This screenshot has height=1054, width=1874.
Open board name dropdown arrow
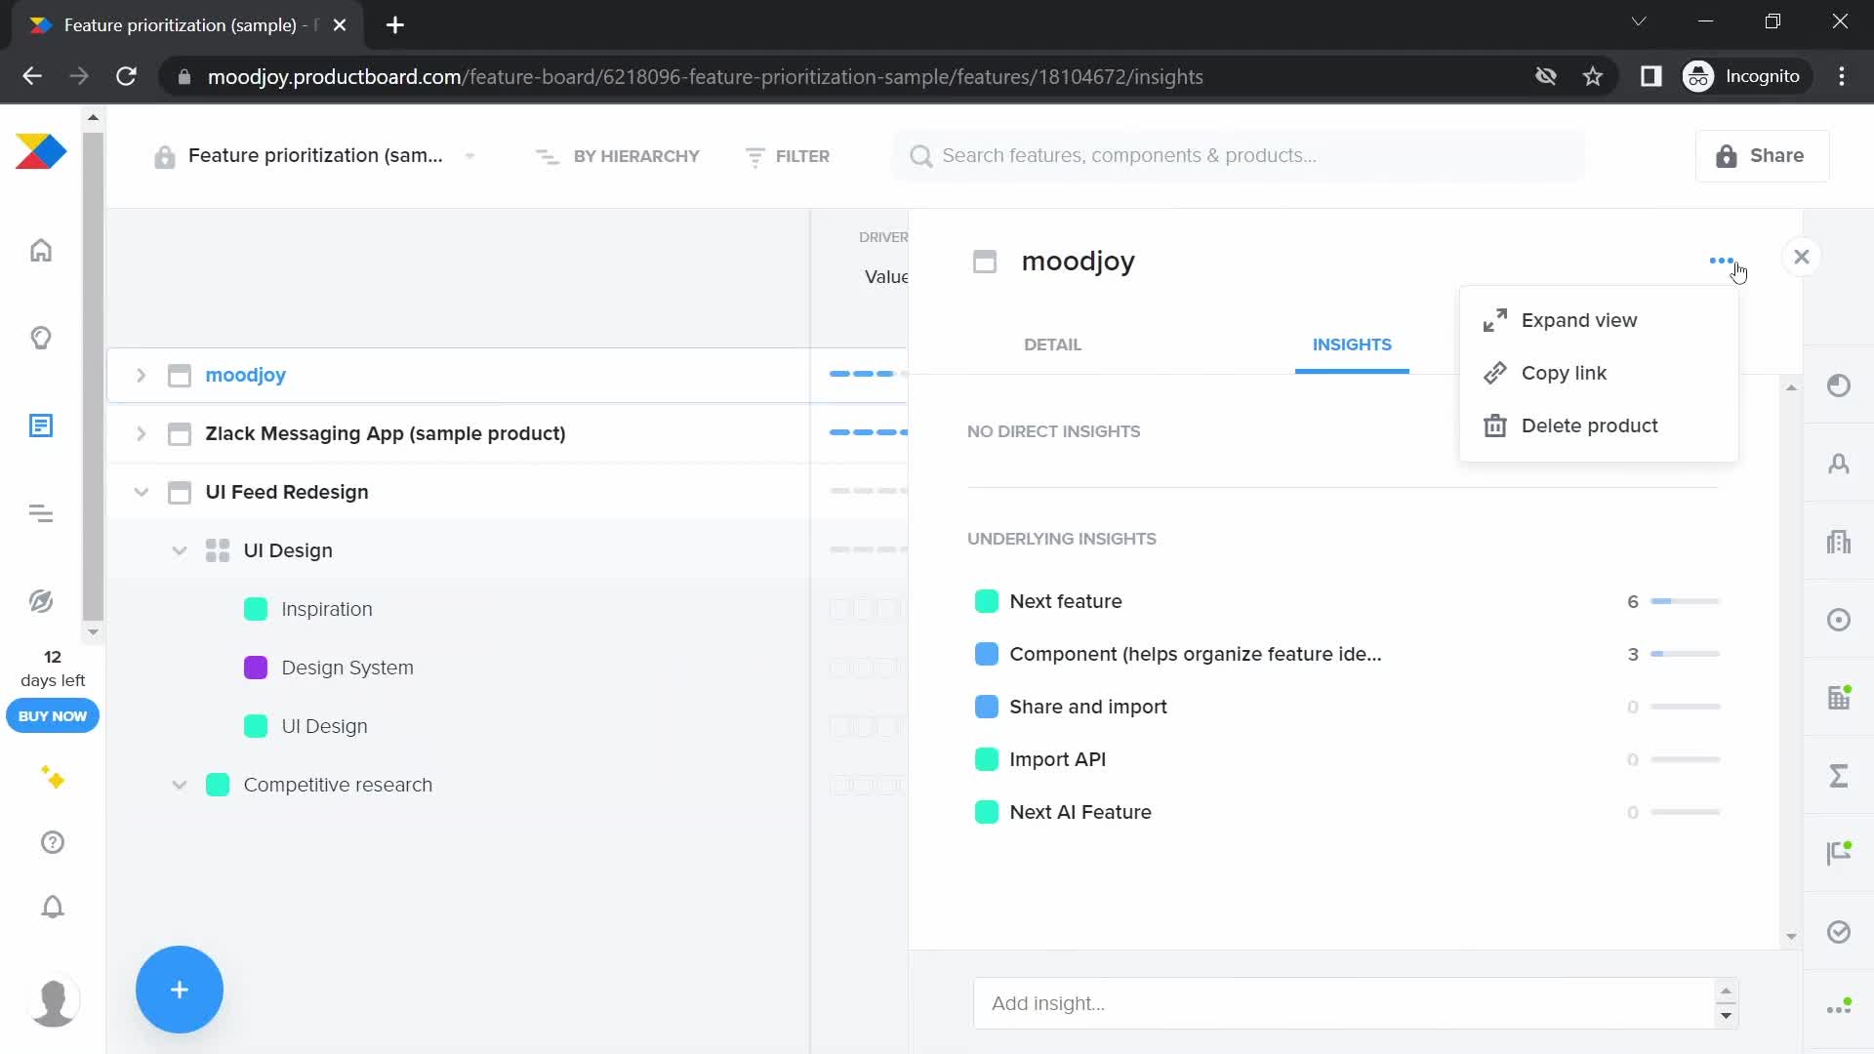[x=469, y=156]
